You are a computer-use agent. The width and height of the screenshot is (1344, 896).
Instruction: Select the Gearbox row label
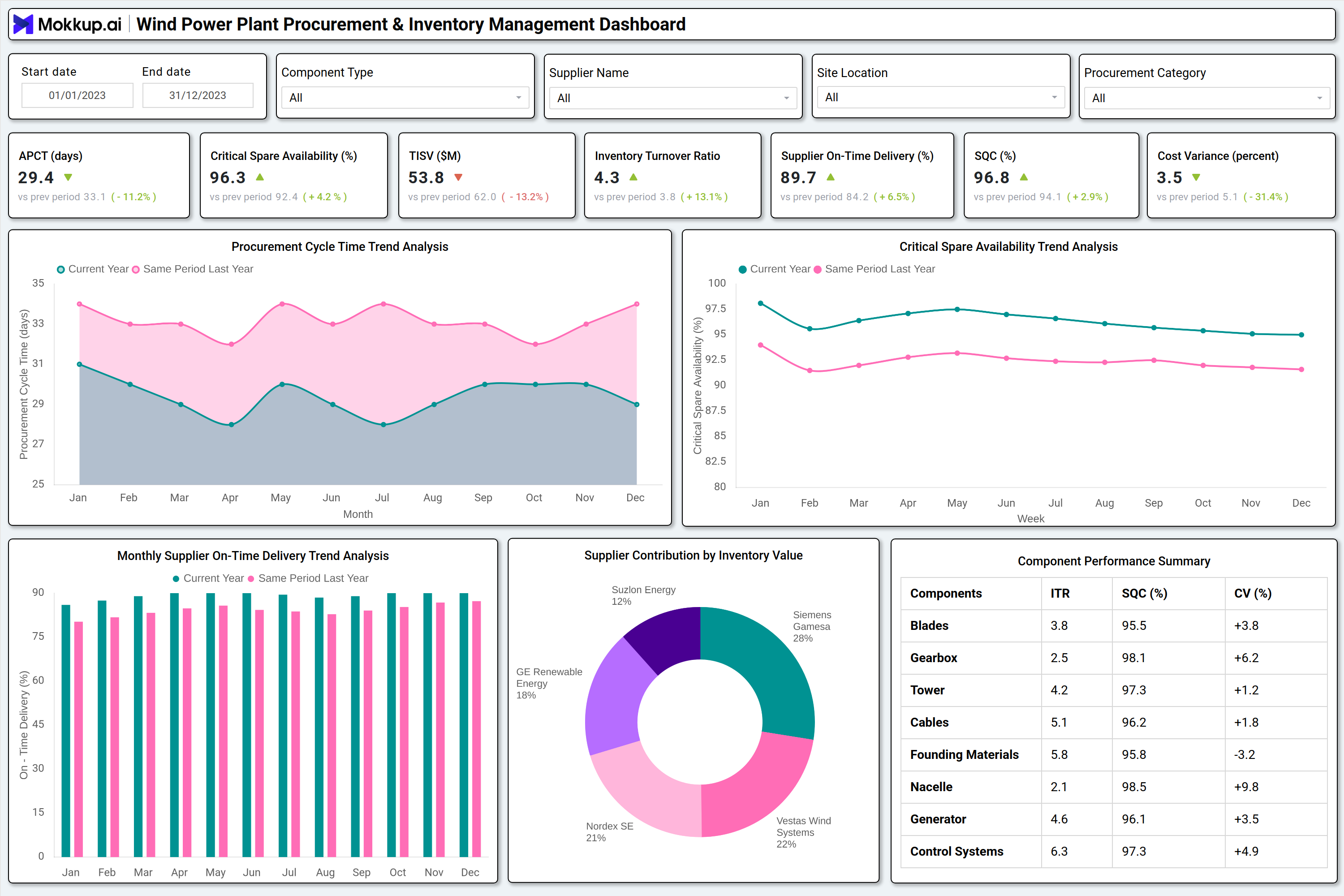click(934, 658)
